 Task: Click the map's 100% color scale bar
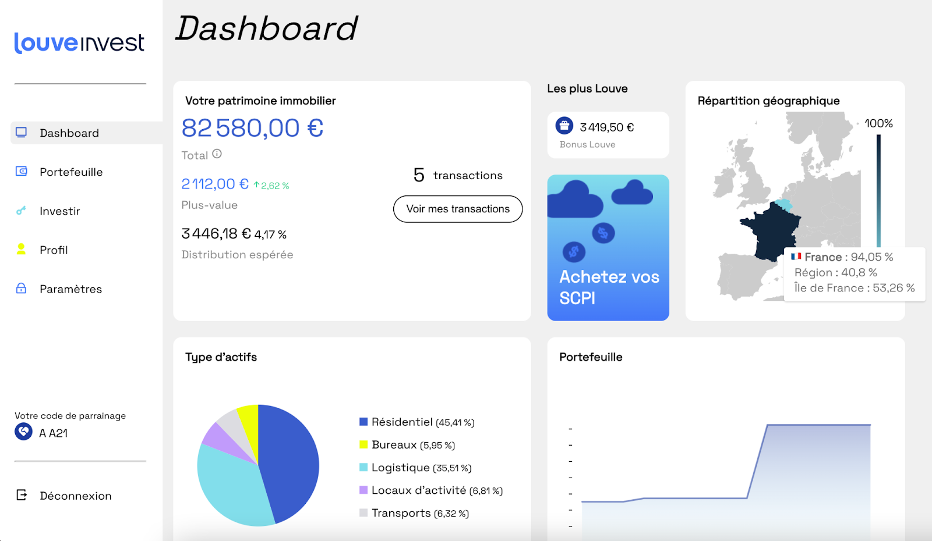878,191
